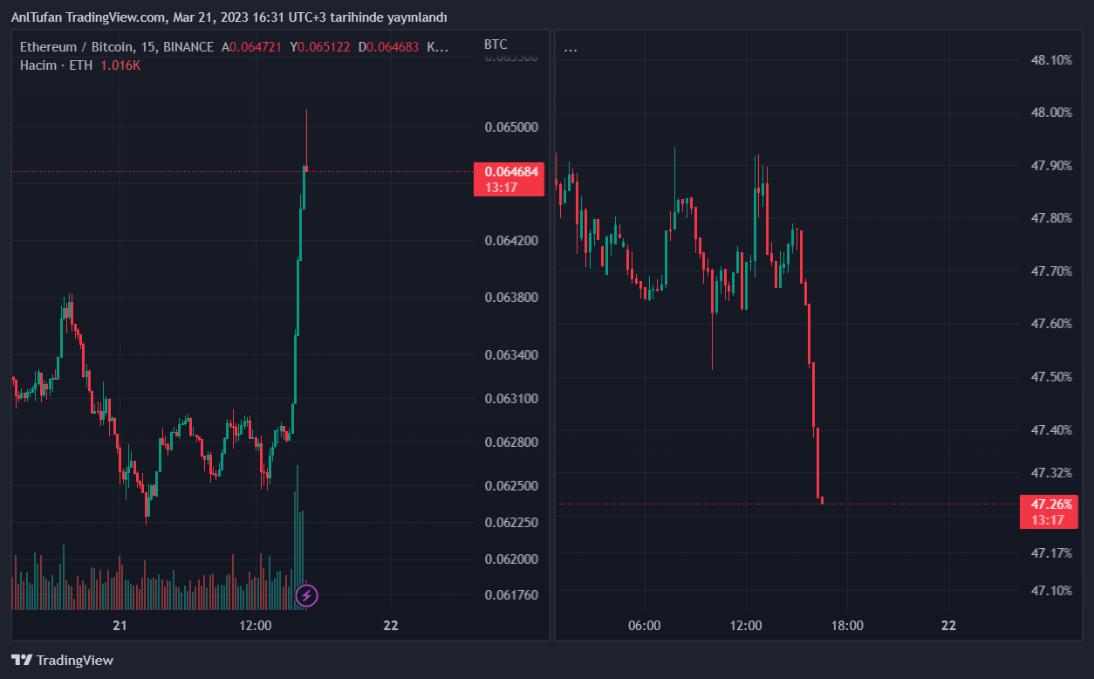Click the 47.50% scale label
Screen dimensions: 1094x679
pos(1051,377)
